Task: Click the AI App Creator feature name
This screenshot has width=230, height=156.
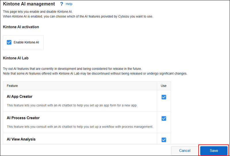Action: point(20,97)
